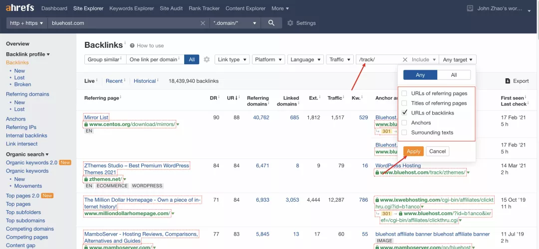Open Platform filter dropdown
539x249 pixels.
pyautogui.click(x=269, y=59)
